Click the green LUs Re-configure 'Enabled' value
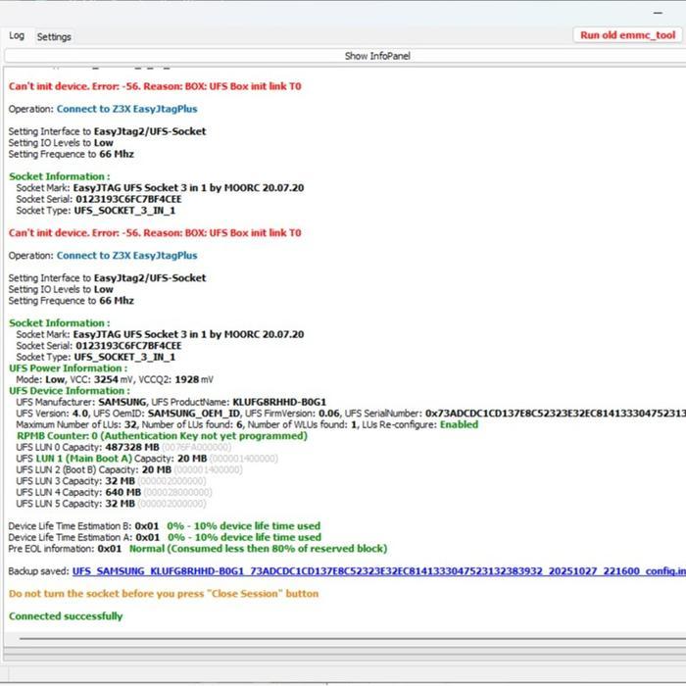Screen dimensions: 686x686 coord(459,424)
